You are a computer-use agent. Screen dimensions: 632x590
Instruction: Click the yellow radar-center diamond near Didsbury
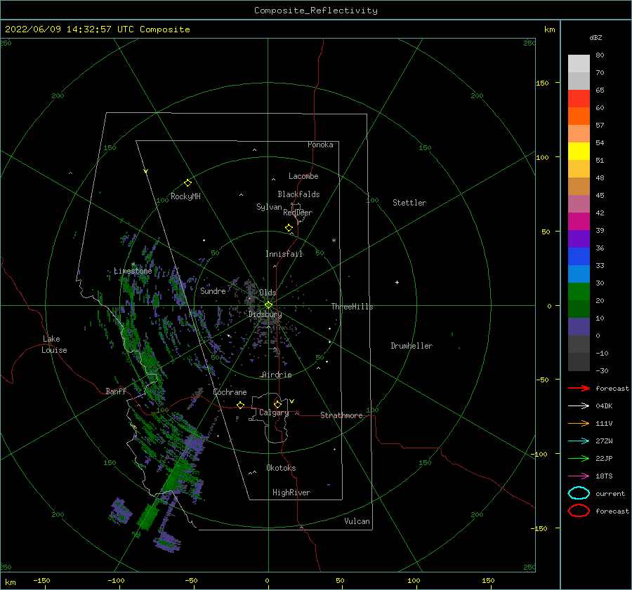click(x=268, y=305)
